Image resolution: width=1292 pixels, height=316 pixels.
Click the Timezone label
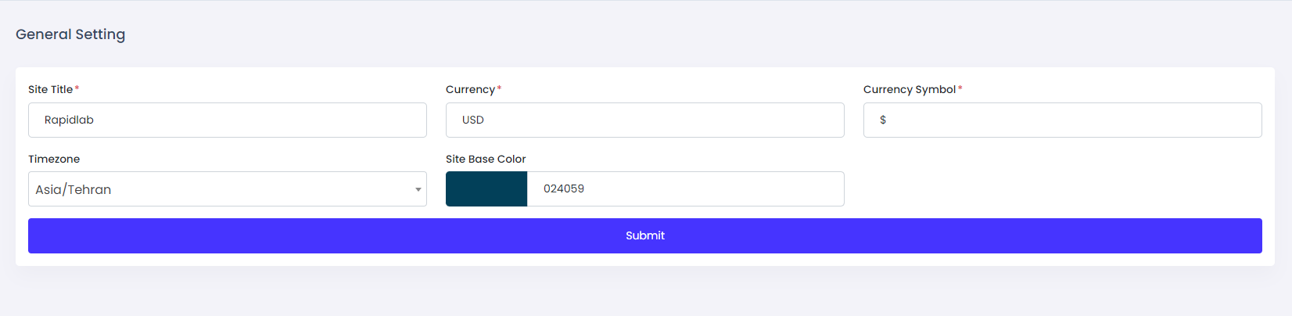click(x=54, y=159)
